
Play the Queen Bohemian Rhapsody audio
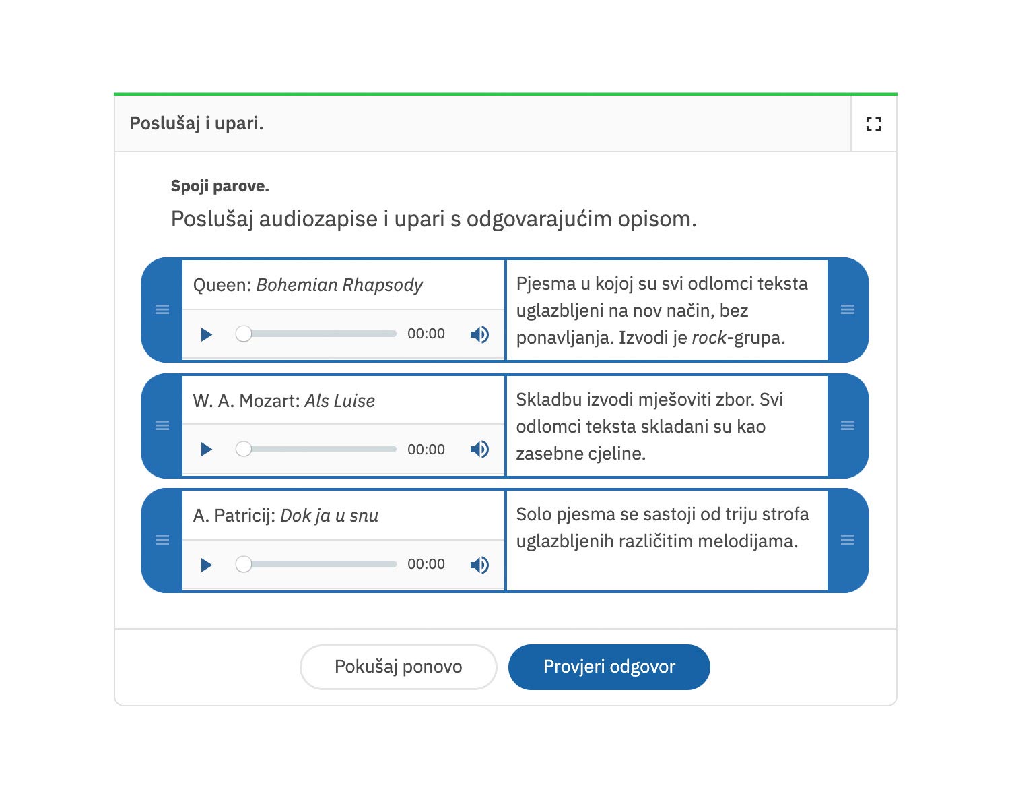pos(207,334)
